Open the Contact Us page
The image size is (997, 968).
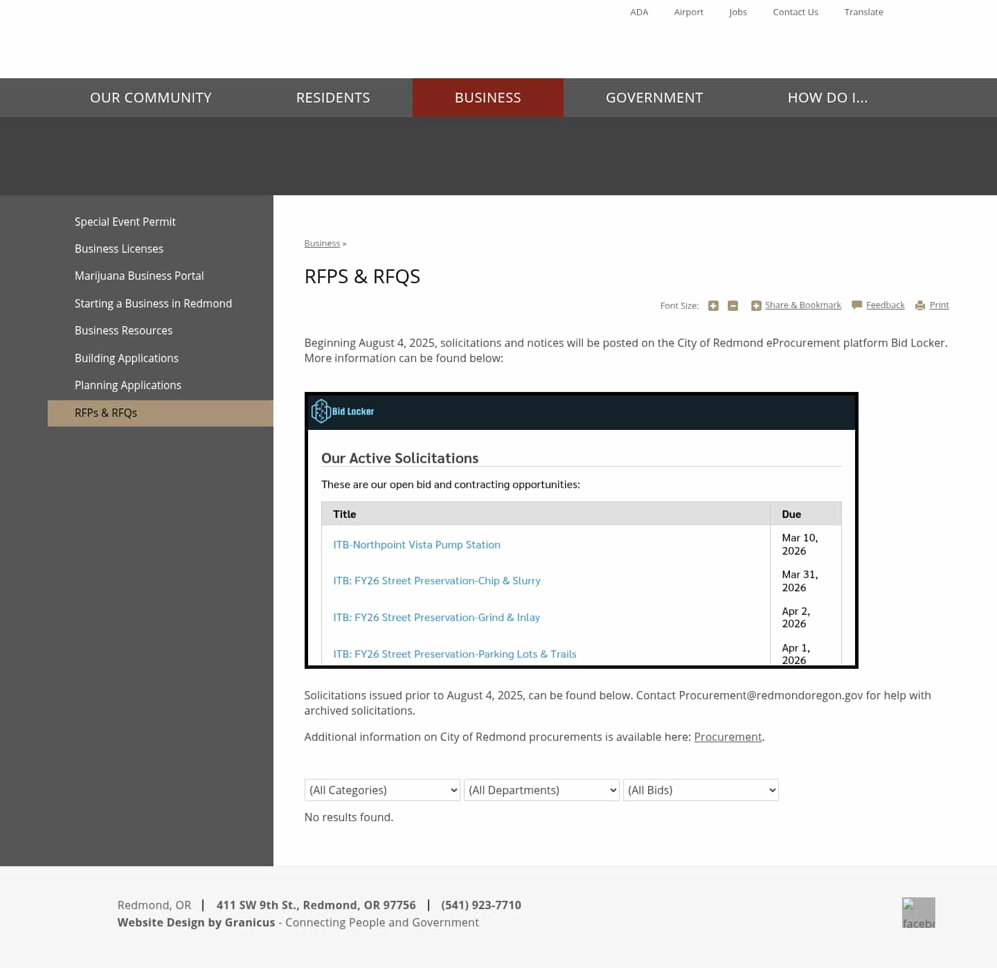pyautogui.click(x=795, y=12)
